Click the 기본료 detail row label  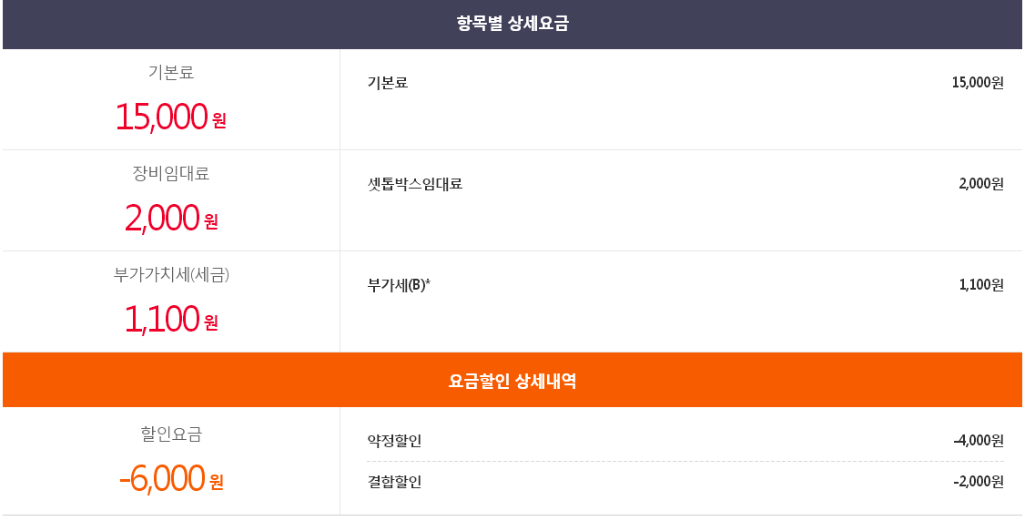(388, 83)
